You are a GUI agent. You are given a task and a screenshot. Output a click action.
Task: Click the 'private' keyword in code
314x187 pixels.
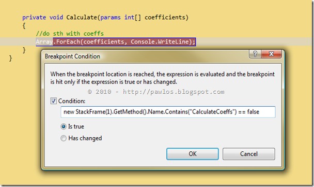(34, 18)
